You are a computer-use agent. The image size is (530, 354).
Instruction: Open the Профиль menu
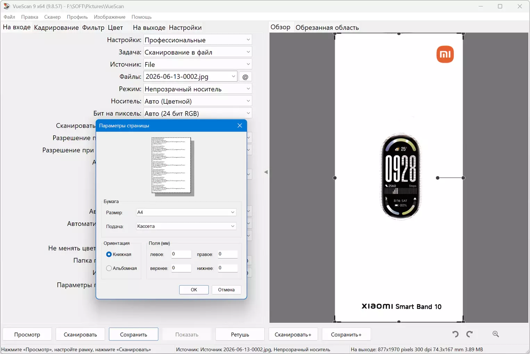77,17
